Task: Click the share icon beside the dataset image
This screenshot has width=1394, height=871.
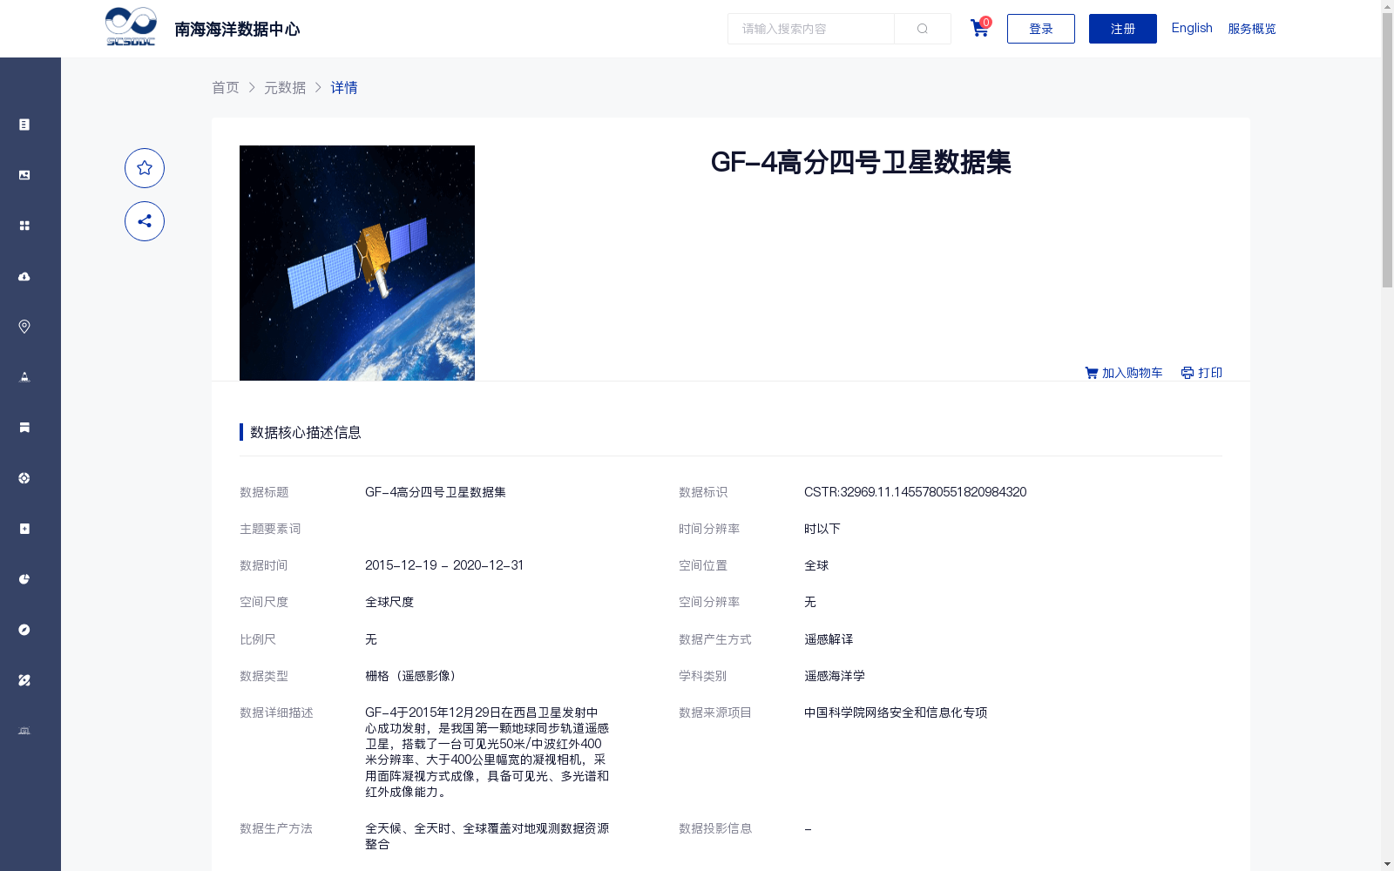Action: pyautogui.click(x=145, y=221)
